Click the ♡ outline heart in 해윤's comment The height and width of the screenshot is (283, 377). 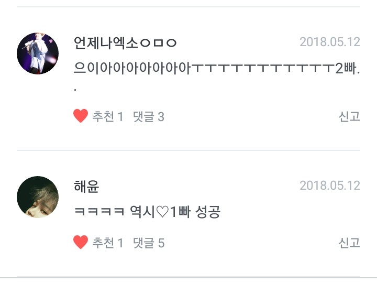162,212
